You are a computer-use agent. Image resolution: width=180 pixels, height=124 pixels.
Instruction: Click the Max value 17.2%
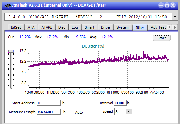click(x=52, y=37)
